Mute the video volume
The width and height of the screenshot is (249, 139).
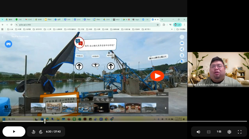coord(198,132)
